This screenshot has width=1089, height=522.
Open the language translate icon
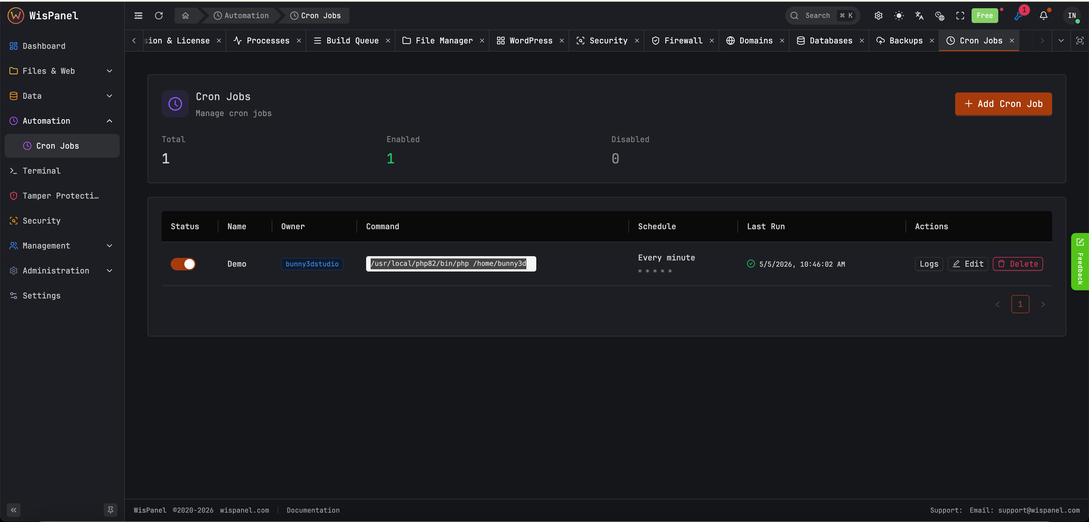[919, 16]
